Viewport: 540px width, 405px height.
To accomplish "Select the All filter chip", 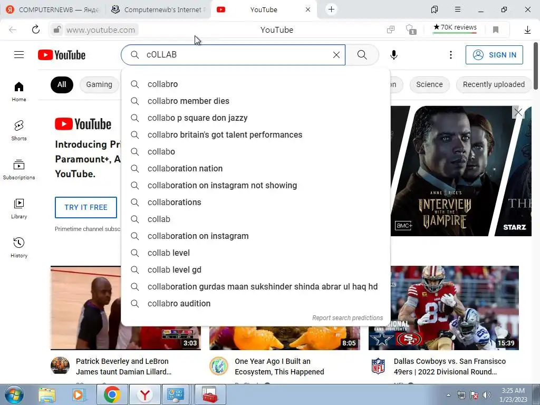I will (x=62, y=84).
